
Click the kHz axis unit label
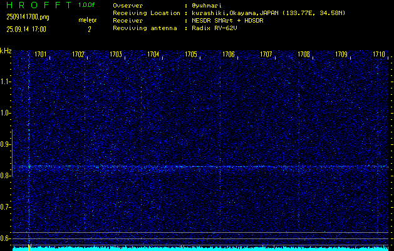[x=6, y=51]
